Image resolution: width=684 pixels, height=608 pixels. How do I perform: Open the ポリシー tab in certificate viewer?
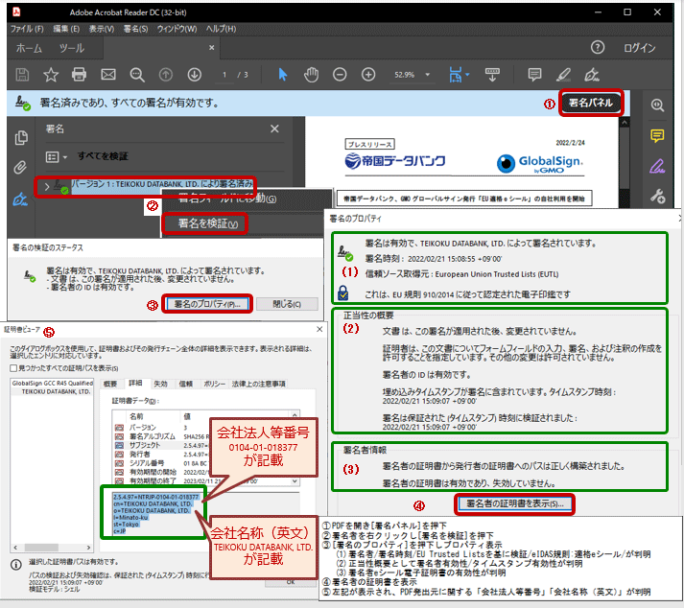(x=214, y=384)
